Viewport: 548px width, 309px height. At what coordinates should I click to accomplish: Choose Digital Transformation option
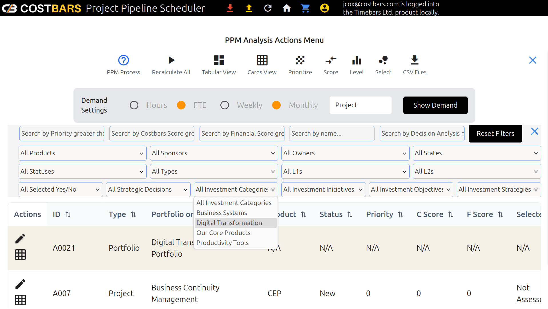coord(236,223)
